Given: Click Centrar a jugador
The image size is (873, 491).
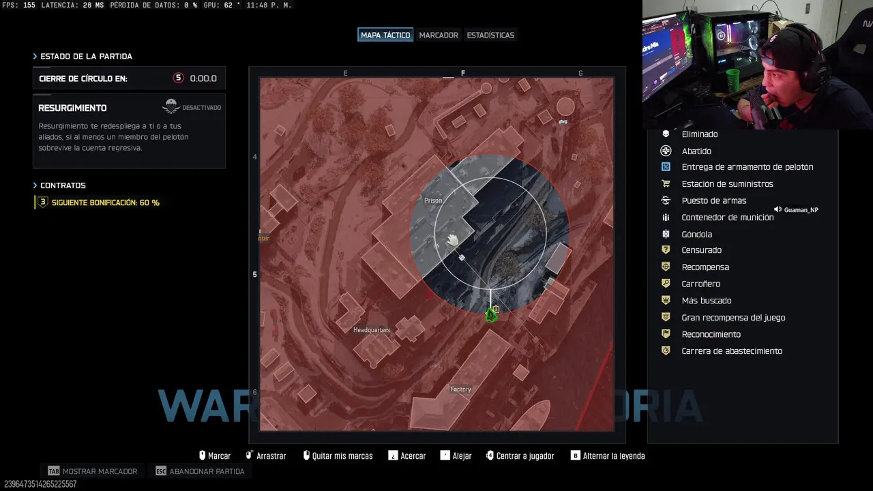Looking at the screenshot, I should click(x=520, y=456).
